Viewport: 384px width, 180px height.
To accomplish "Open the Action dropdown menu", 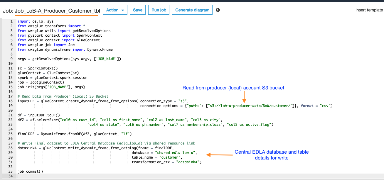I will click(x=115, y=10).
